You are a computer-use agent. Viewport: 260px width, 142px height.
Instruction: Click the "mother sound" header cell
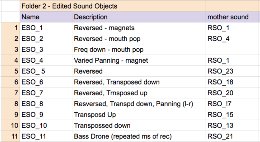point(232,17)
